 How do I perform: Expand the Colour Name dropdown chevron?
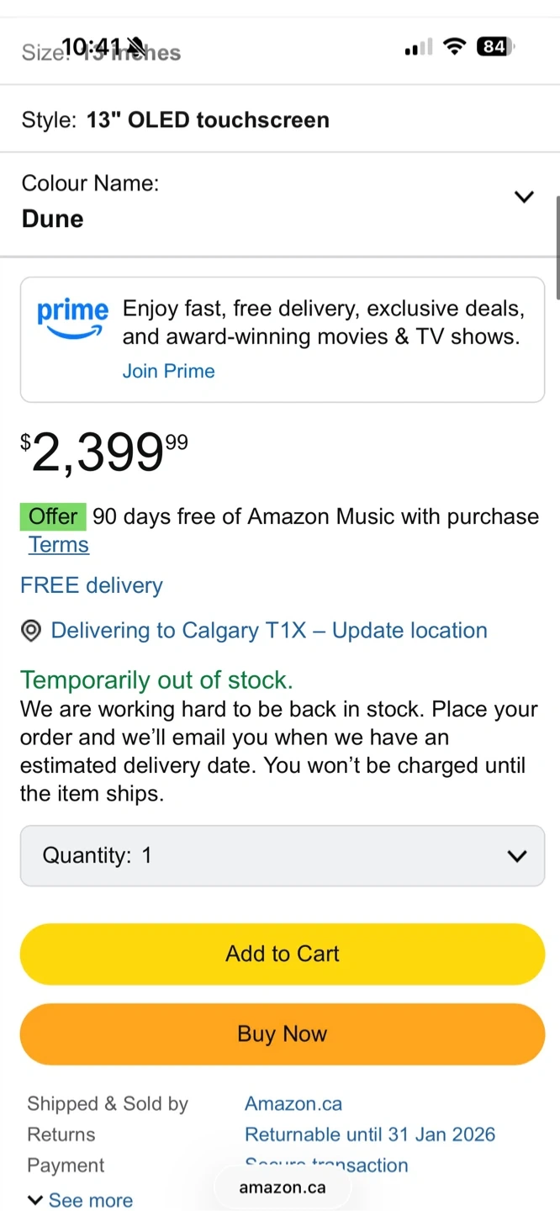[x=524, y=197]
